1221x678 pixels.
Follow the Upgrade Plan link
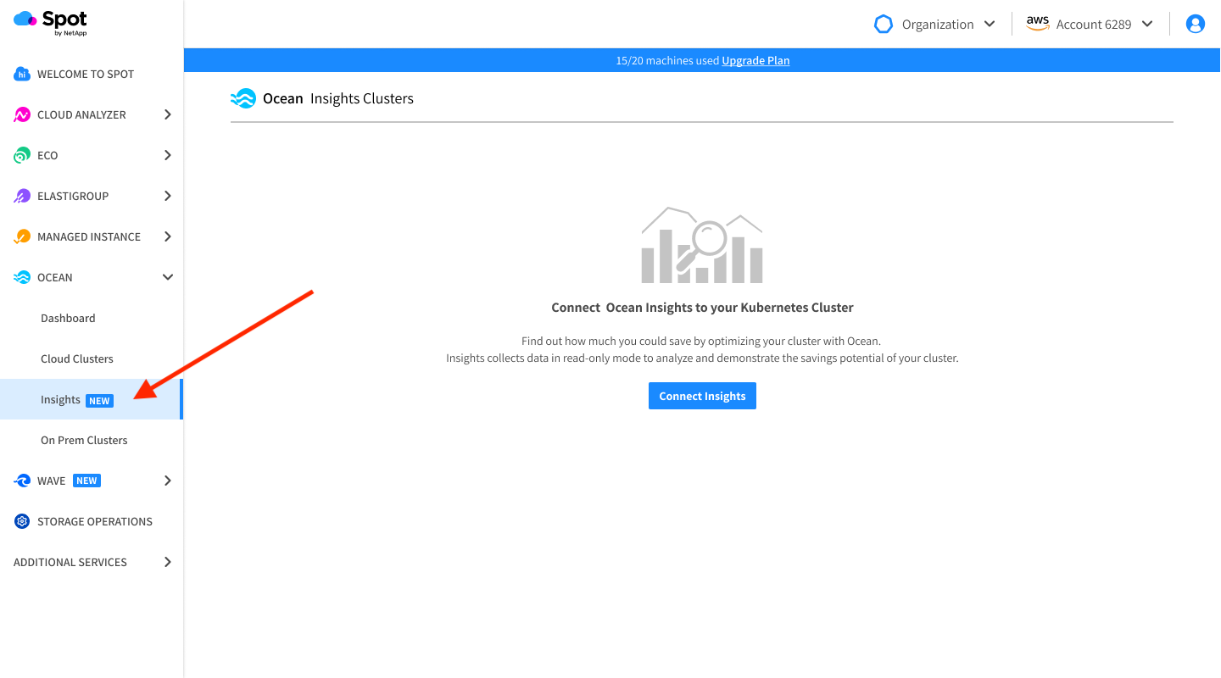pyautogui.click(x=755, y=60)
